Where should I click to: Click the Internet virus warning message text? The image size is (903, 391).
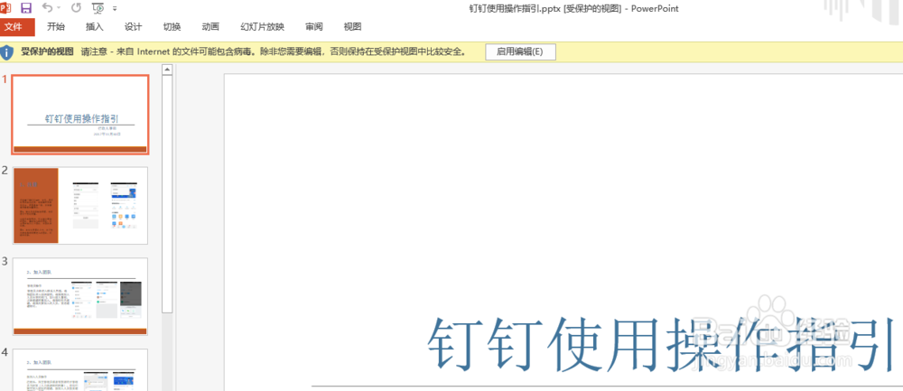pyautogui.click(x=273, y=51)
